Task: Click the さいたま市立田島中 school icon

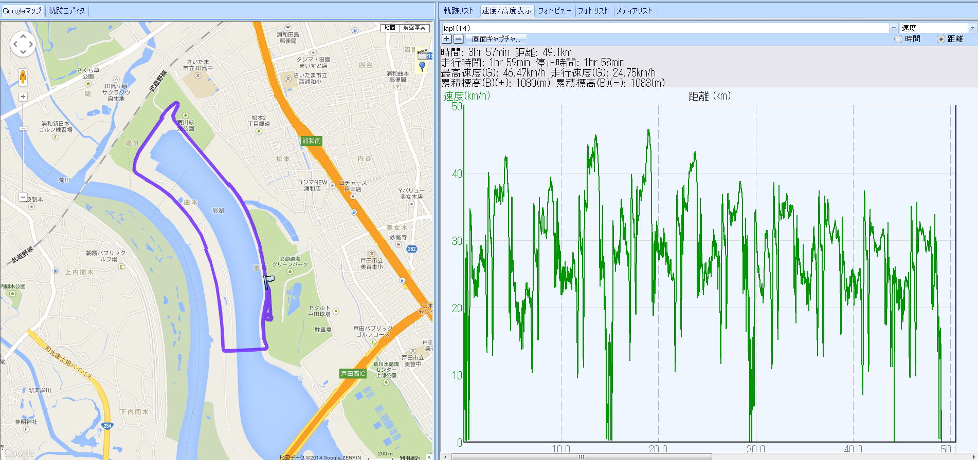Action: [198, 75]
